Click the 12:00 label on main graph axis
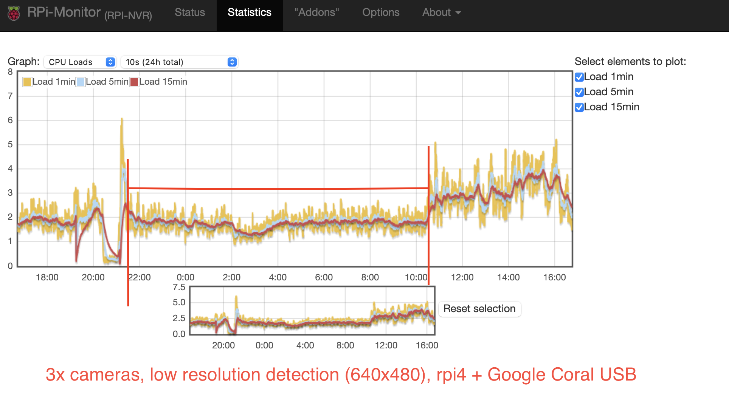Viewport: 729px width, 393px height. click(x=462, y=277)
